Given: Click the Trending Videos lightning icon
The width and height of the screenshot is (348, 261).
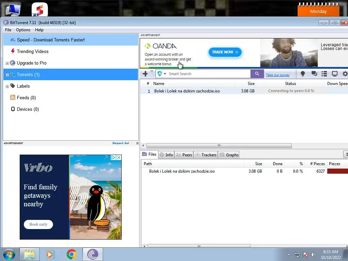Looking at the screenshot, I should coord(13,51).
